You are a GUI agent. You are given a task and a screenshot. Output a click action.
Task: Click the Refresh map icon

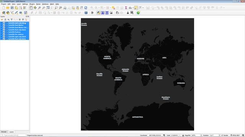coord(86,8)
